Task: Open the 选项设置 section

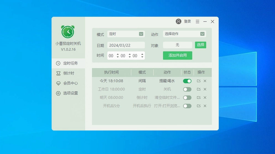Action: click(x=68, y=93)
